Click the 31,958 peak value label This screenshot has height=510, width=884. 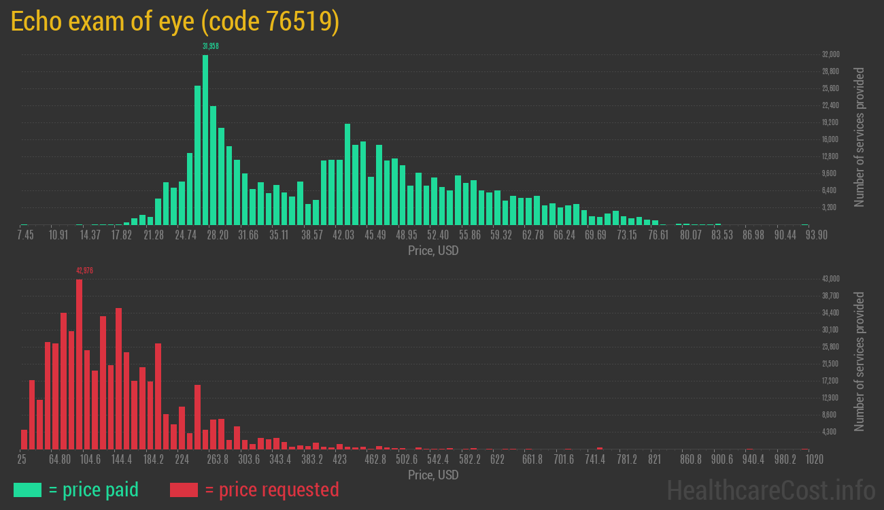tap(211, 46)
